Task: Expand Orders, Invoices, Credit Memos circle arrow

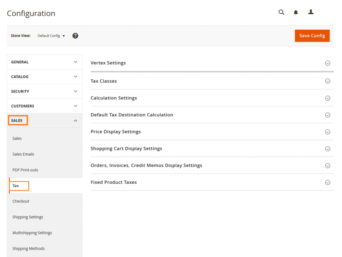Action: tap(328, 166)
